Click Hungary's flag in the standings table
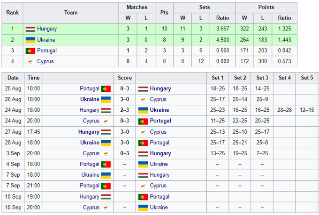The width and height of the screenshot is (319, 215). [30, 29]
